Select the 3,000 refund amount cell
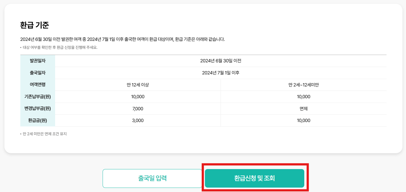Image resolution: width=406 pixels, height=192 pixels. (138, 120)
